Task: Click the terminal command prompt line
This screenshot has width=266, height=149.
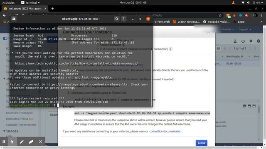Action: point(34,105)
